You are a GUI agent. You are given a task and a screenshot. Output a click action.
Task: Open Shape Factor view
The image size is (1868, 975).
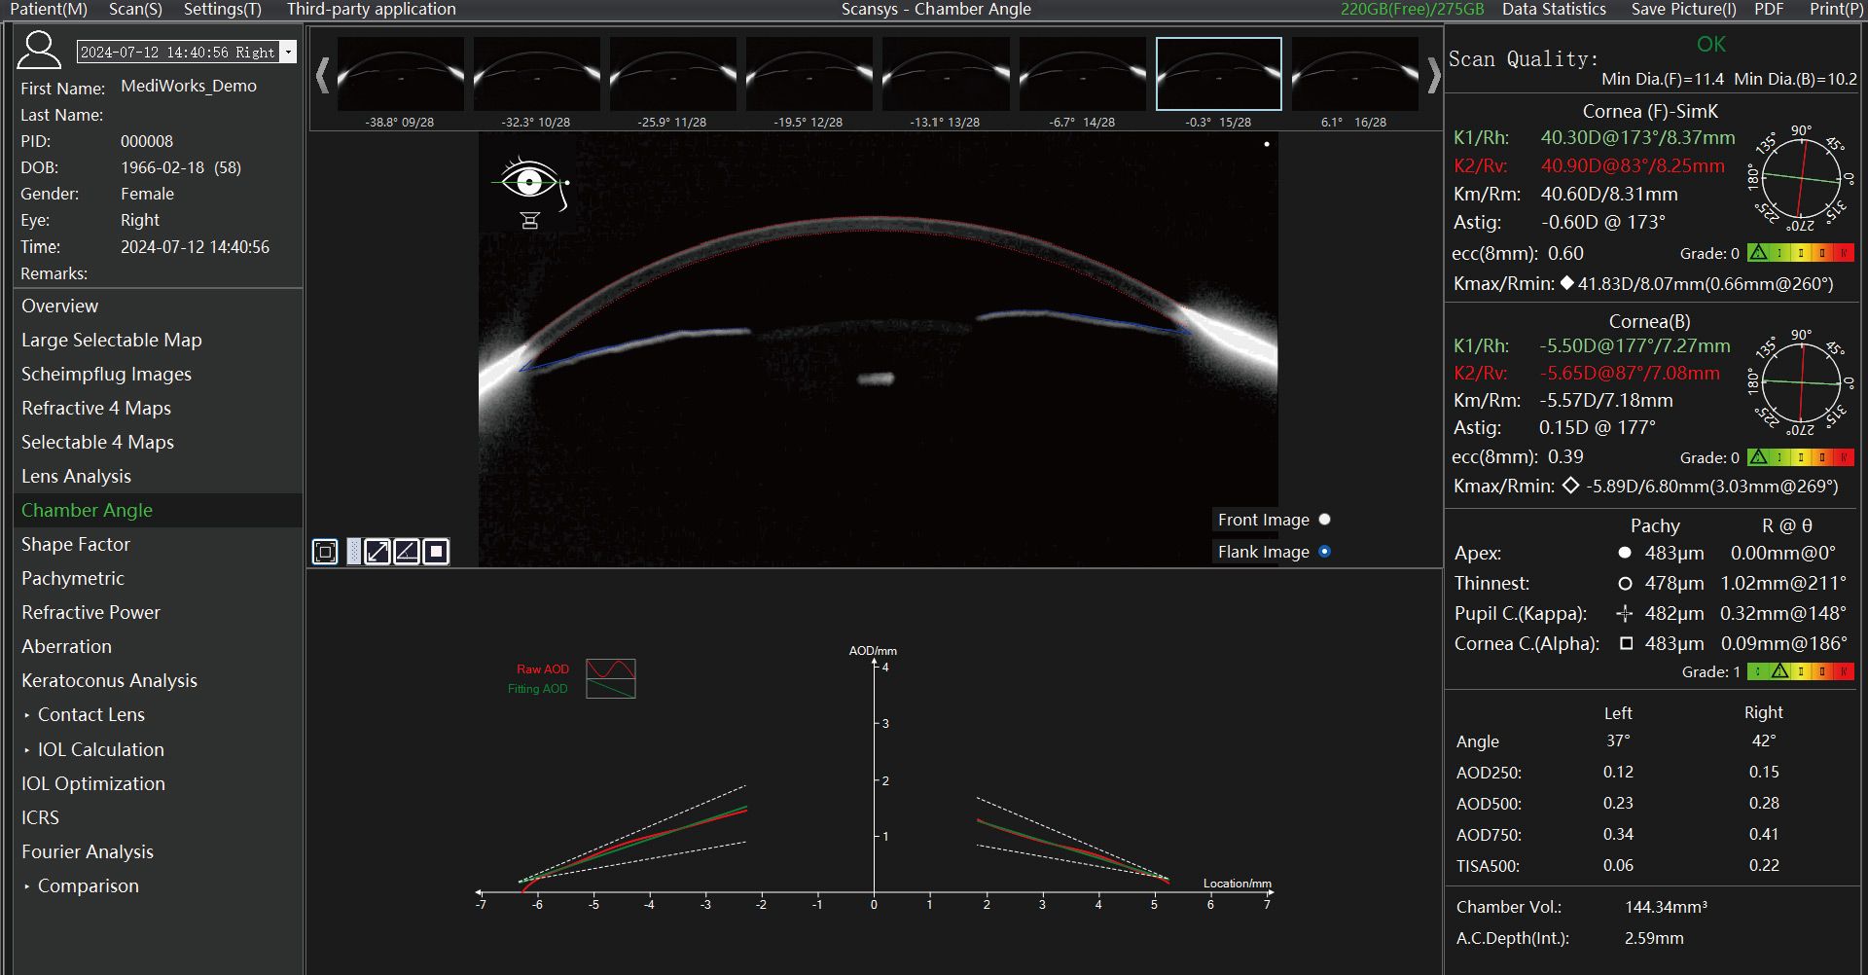pos(158,544)
